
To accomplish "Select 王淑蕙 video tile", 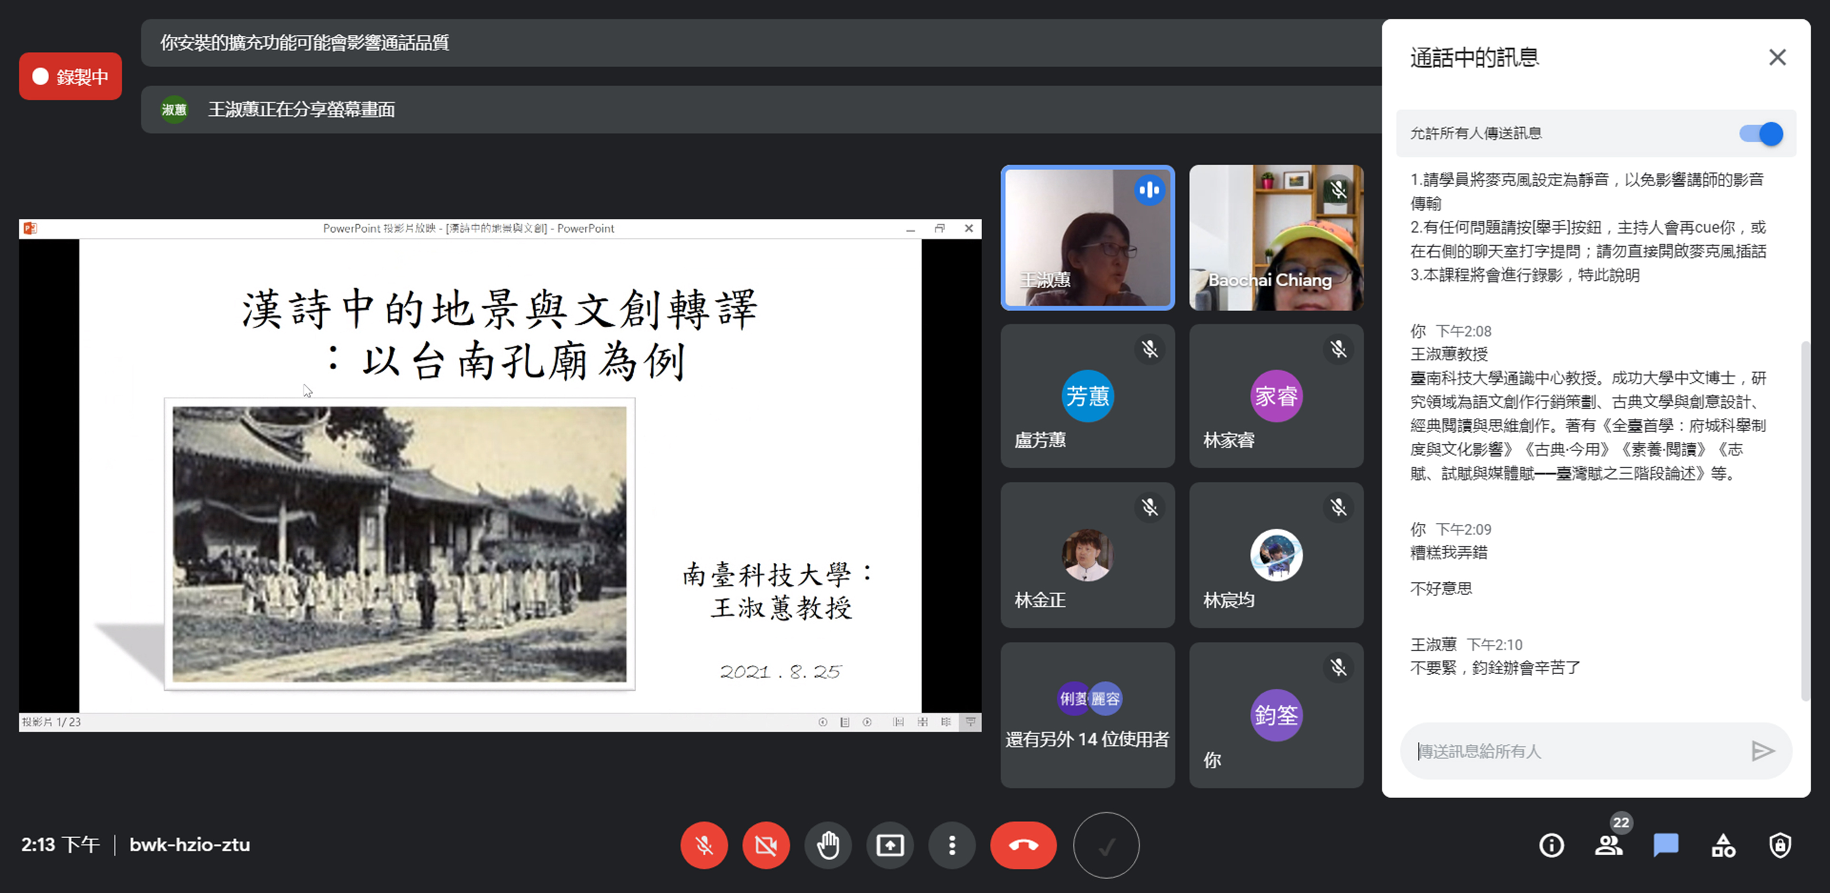I will [x=1087, y=238].
